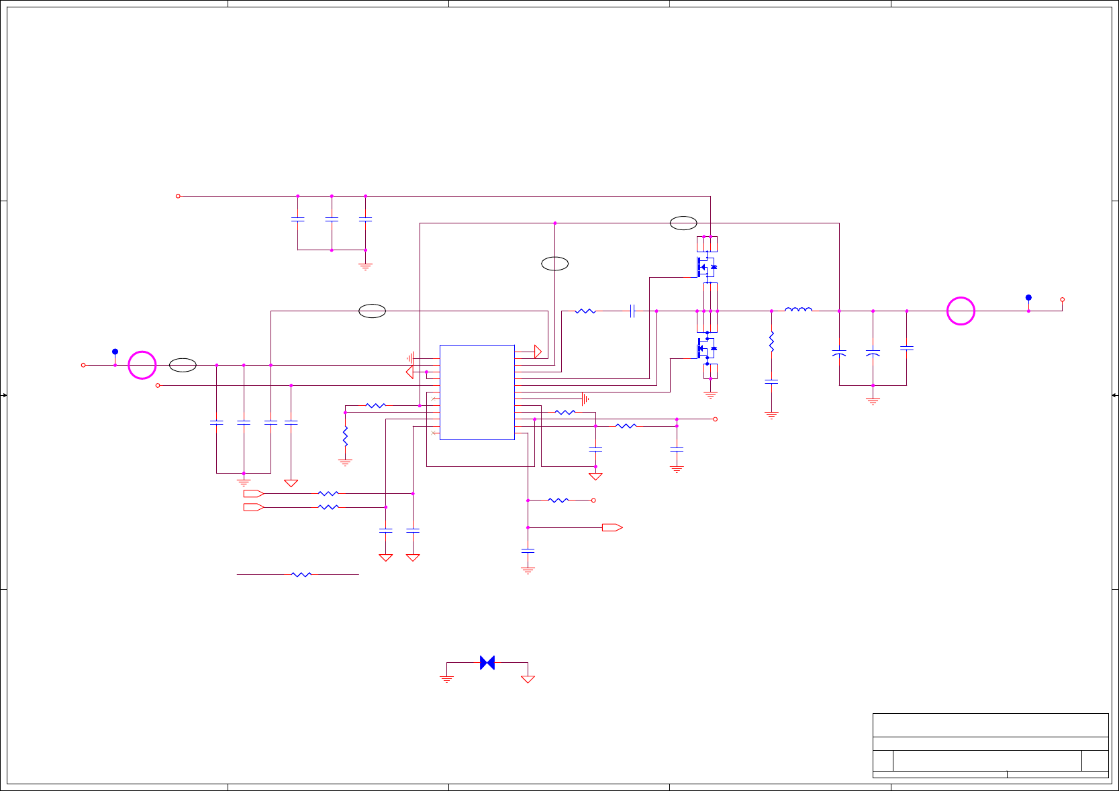This screenshot has width=1119, height=791.
Task: Select the blue bidirectional diode symbol
Action: coord(487,663)
